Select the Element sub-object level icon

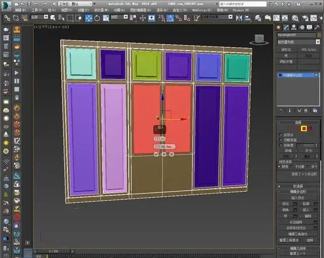point(310,128)
